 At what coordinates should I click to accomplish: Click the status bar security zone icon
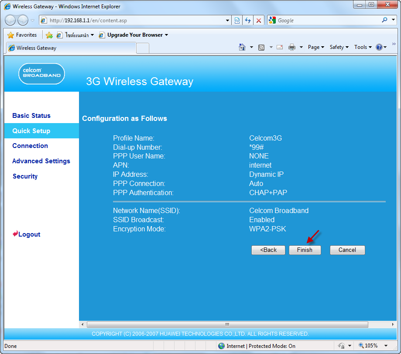[x=341, y=346]
